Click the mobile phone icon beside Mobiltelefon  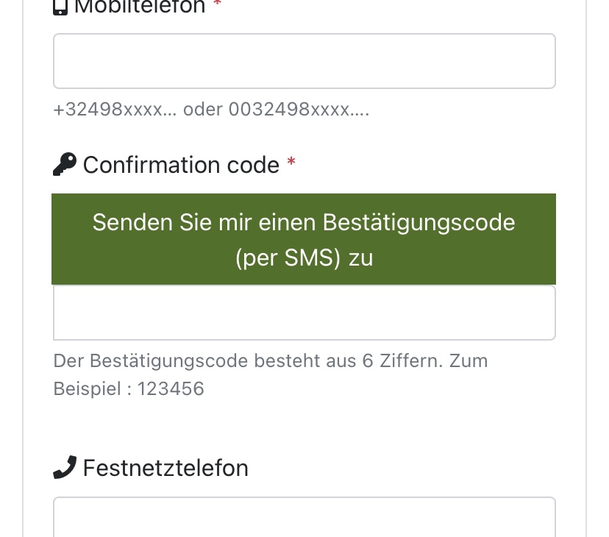tap(60, 7)
